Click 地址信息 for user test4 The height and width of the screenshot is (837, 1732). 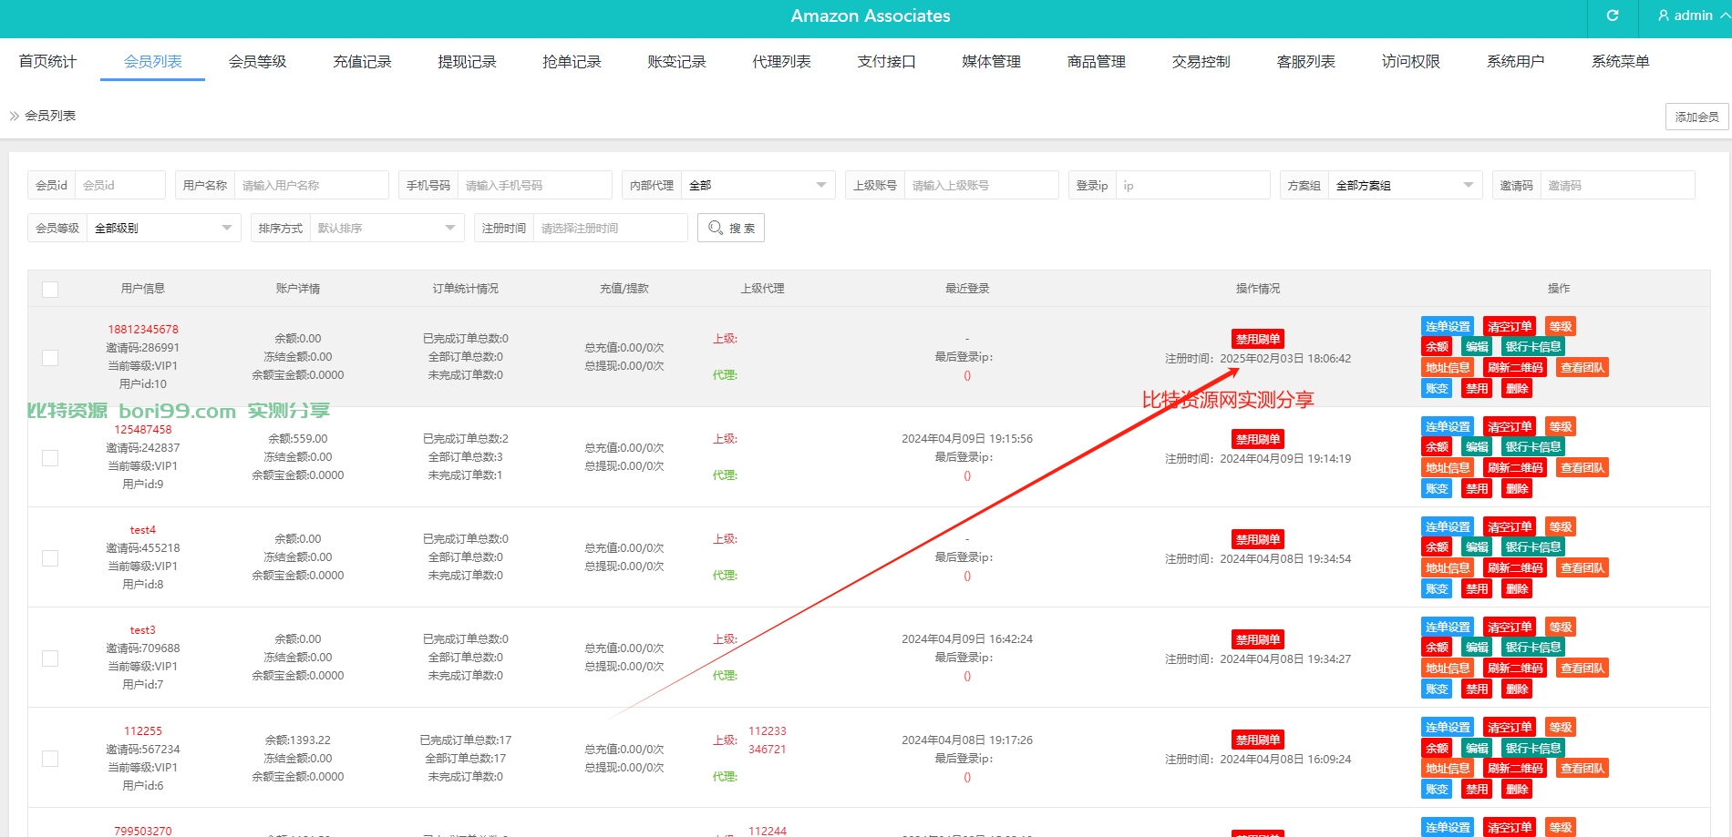click(x=1448, y=567)
